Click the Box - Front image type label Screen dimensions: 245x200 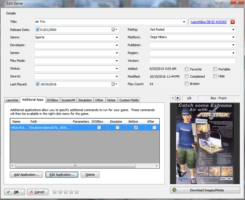click(218, 98)
